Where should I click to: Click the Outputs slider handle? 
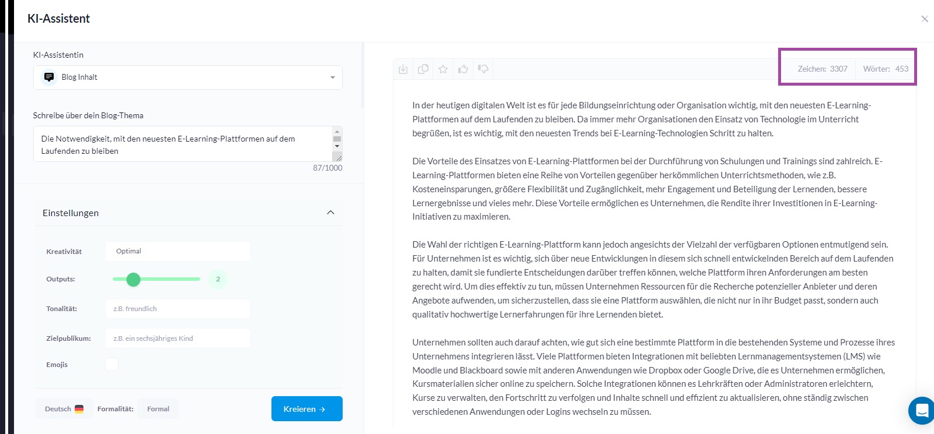pyautogui.click(x=134, y=279)
